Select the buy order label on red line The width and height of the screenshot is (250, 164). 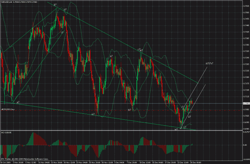pyautogui.click(x=8, y=109)
